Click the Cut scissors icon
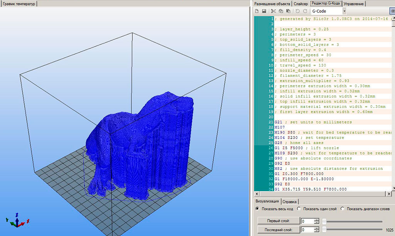Screen dimensions: 395x236 click(273, 11)
